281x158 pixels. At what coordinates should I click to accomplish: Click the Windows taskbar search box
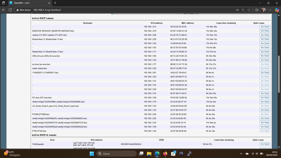[x=116, y=153]
